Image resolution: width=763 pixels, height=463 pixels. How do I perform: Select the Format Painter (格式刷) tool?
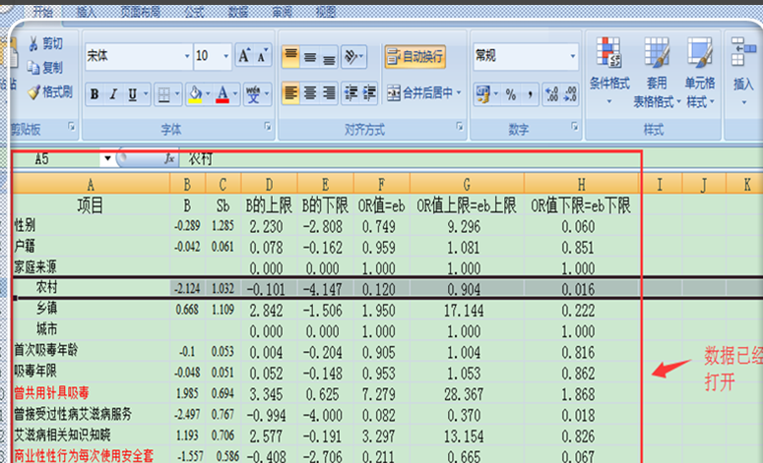33,92
